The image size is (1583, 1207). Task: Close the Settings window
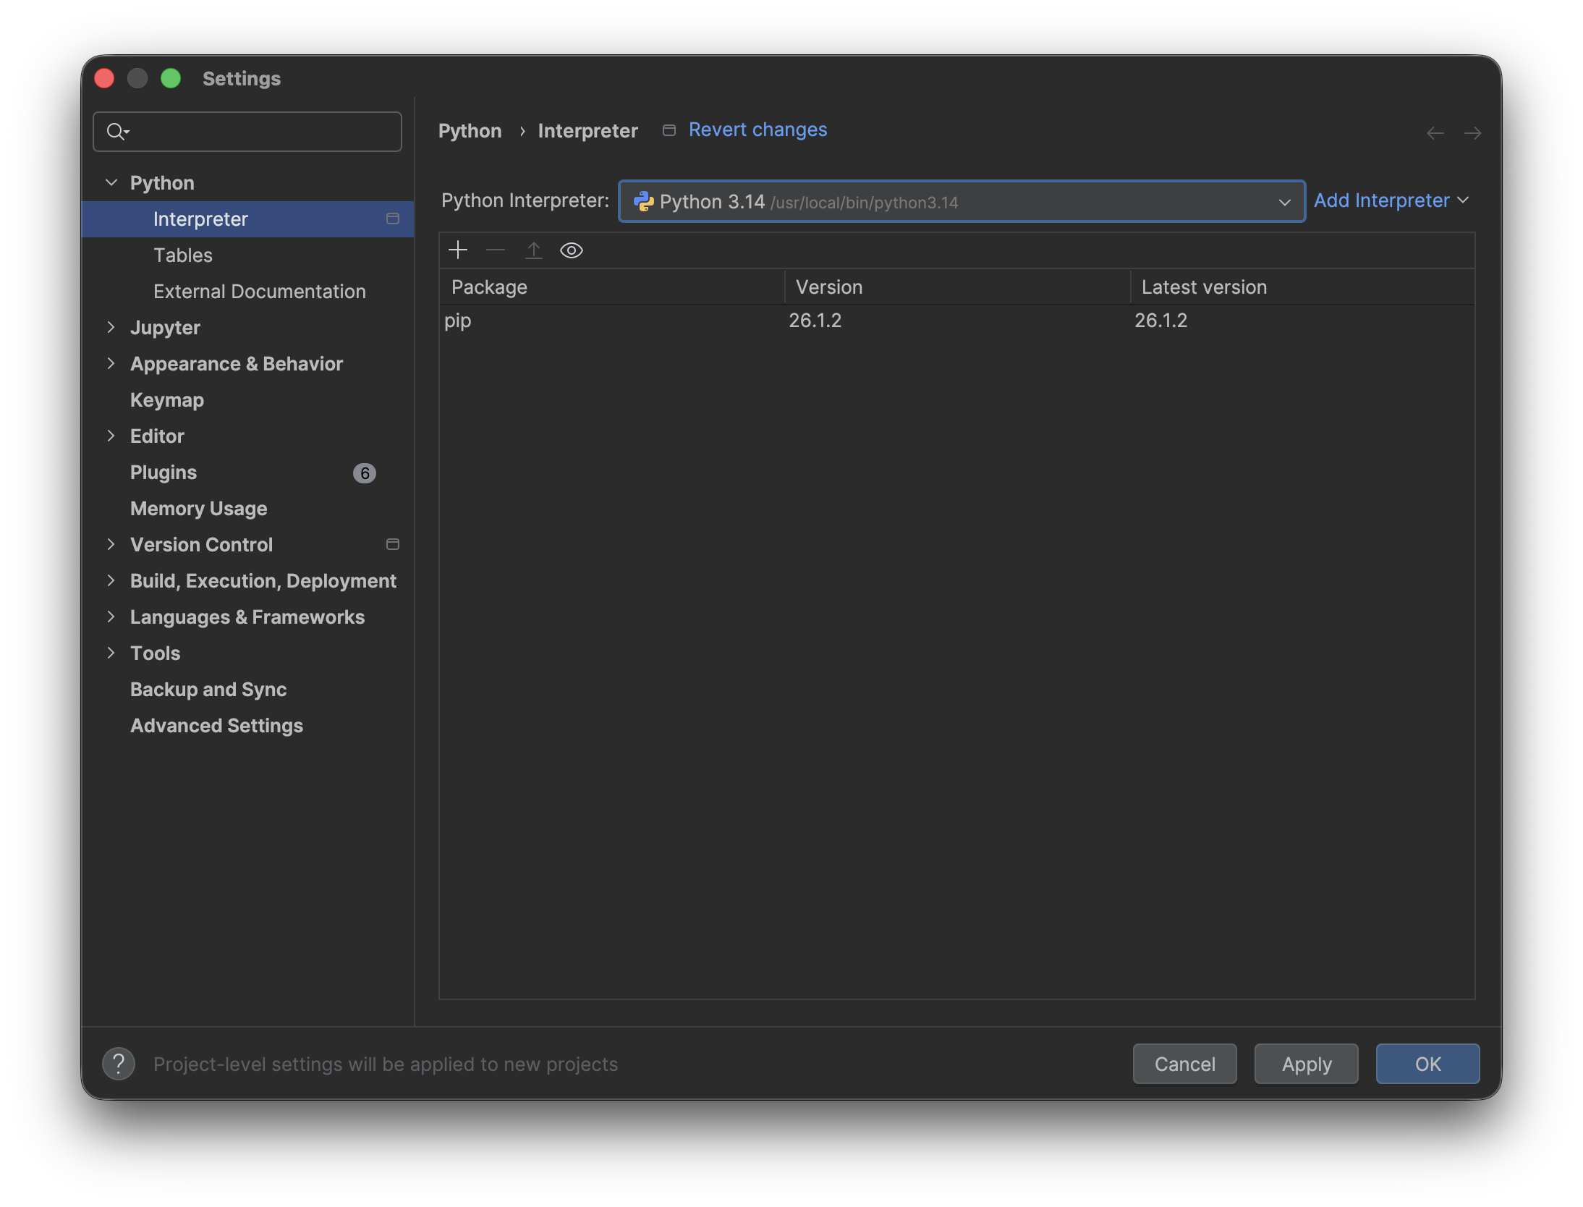pos(104,78)
